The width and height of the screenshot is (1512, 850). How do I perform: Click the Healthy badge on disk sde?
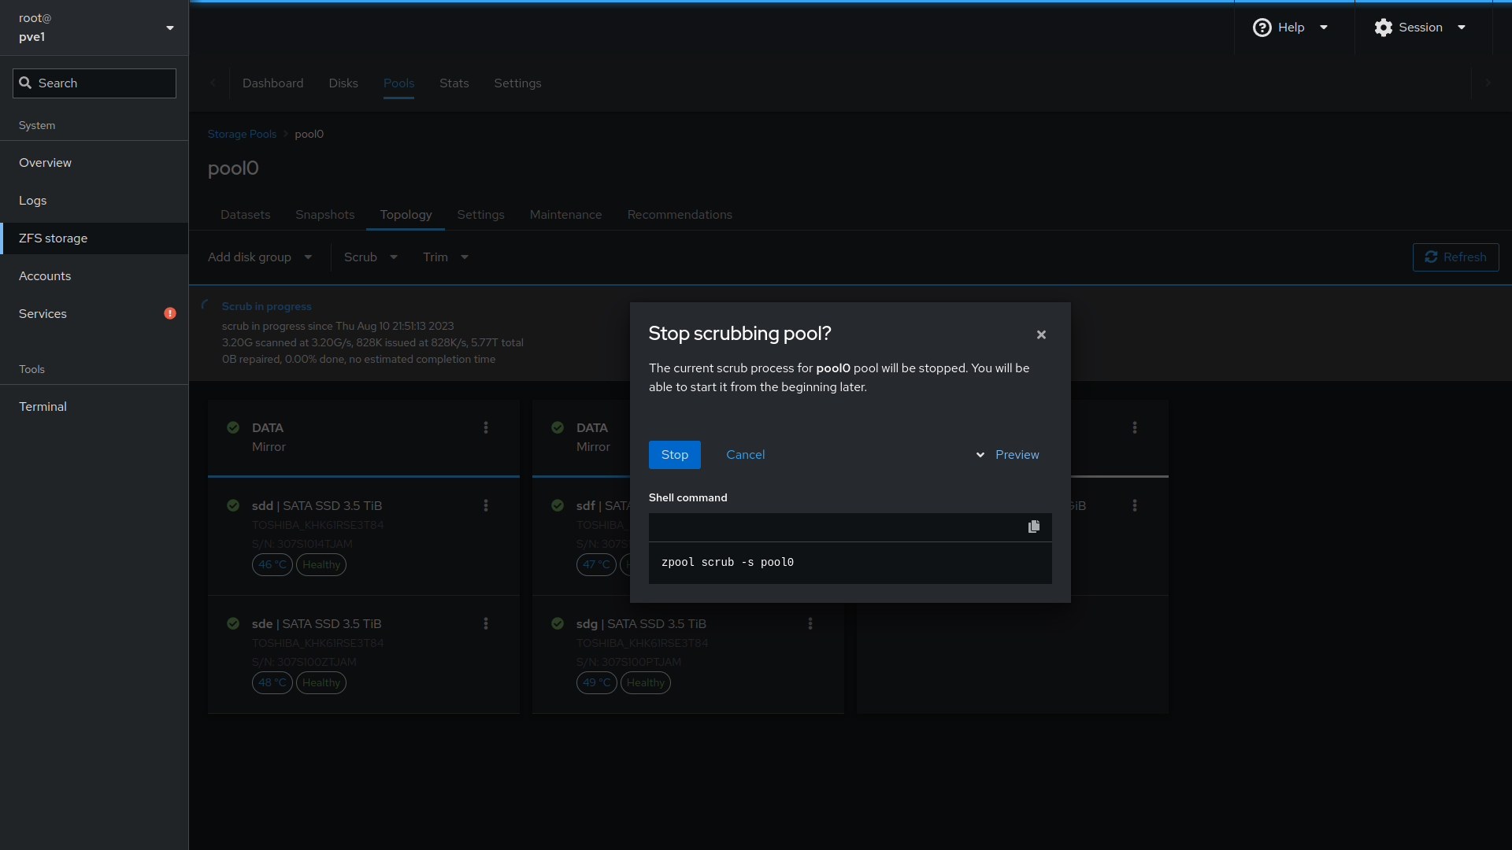pos(321,682)
